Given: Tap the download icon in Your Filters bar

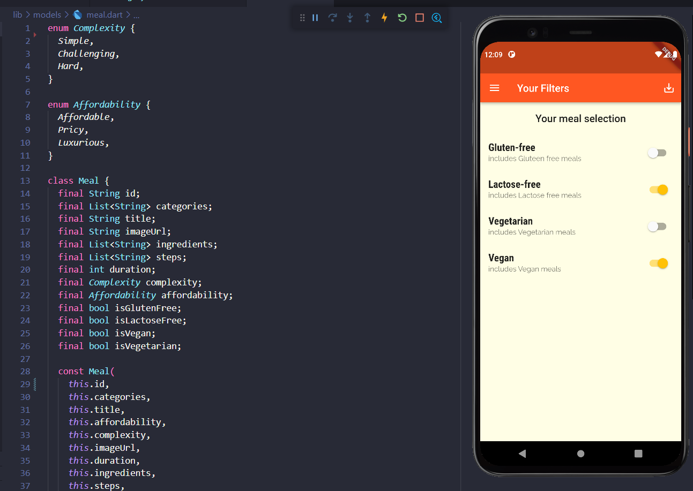Looking at the screenshot, I should click(x=668, y=88).
